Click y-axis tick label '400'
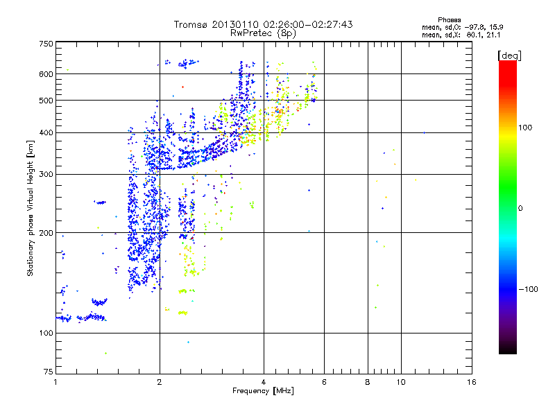Image resolution: width=555 pixels, height=416 pixels. (46, 133)
